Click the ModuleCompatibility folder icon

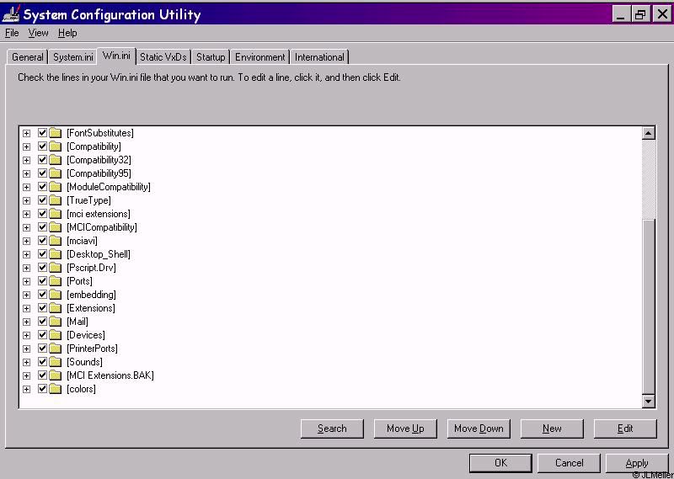(x=55, y=187)
